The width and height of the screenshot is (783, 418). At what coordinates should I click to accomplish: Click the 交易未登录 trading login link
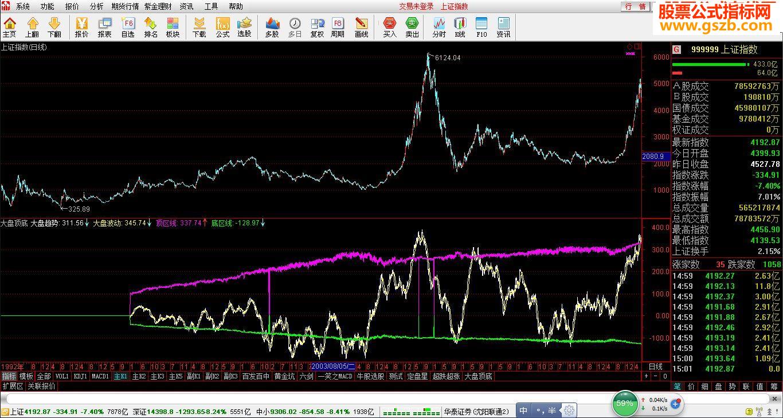[x=417, y=6]
